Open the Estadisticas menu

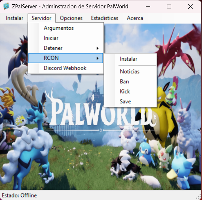tap(105, 18)
